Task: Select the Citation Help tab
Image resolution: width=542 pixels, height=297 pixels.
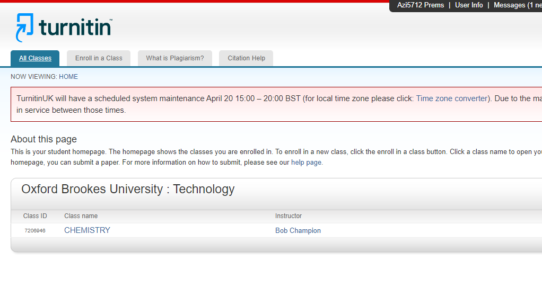Action: click(x=246, y=58)
